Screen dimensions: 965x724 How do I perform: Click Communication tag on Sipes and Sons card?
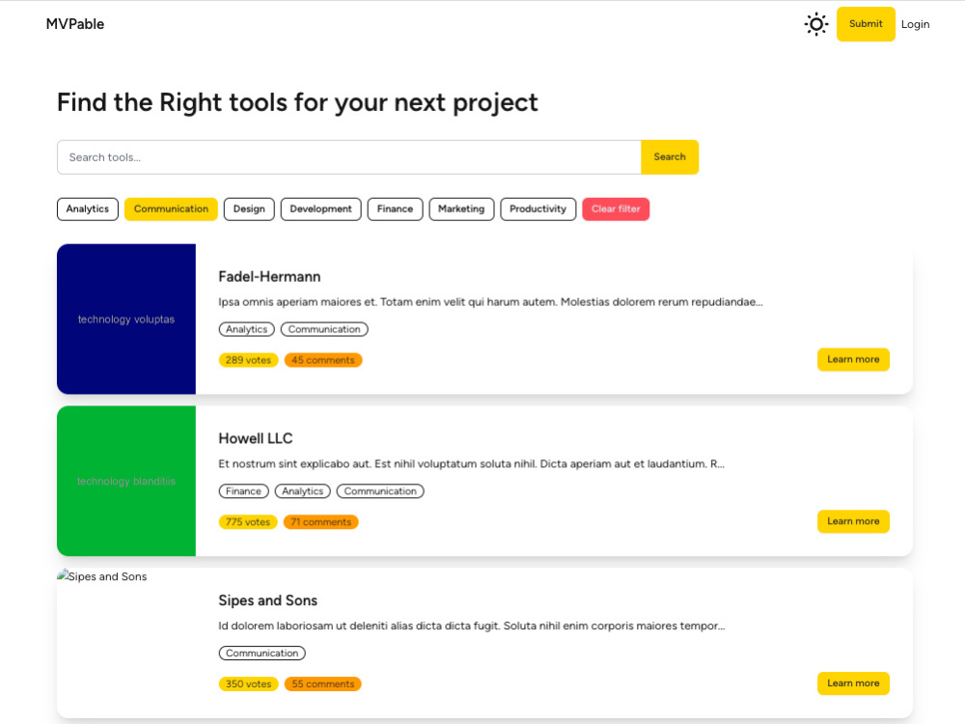[262, 654]
